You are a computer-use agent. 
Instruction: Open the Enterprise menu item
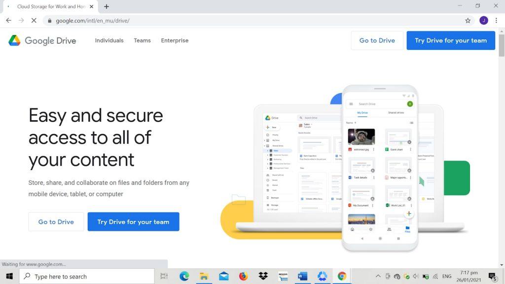coord(175,40)
